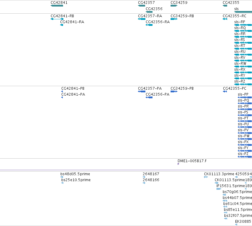Select the 4250594 EST label

coord(243,174)
